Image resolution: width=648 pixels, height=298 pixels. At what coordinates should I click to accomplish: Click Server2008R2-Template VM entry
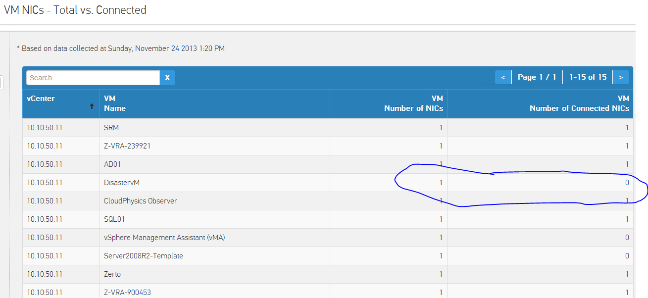(x=144, y=256)
